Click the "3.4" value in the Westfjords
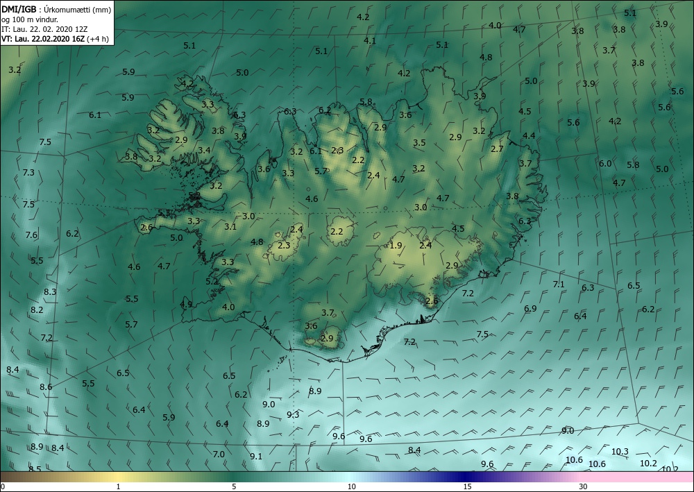Image resolution: width=694 pixels, height=492 pixels. 204,151
